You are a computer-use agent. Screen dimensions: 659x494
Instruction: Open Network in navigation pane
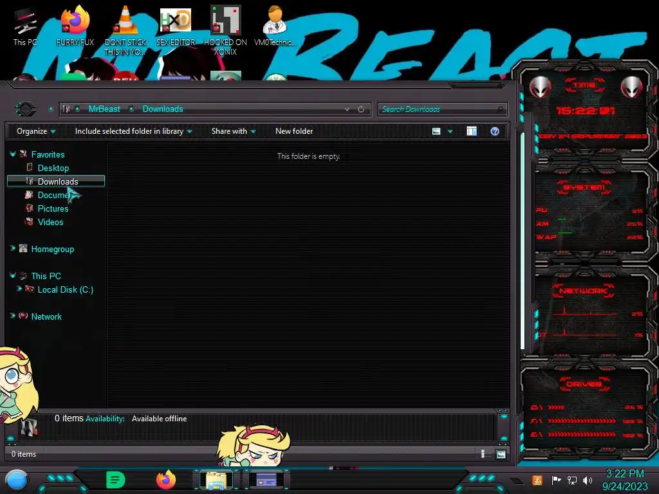(46, 316)
